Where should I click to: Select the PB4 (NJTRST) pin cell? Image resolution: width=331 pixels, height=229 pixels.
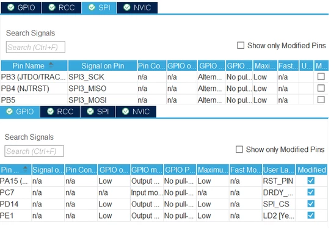pos(34,89)
